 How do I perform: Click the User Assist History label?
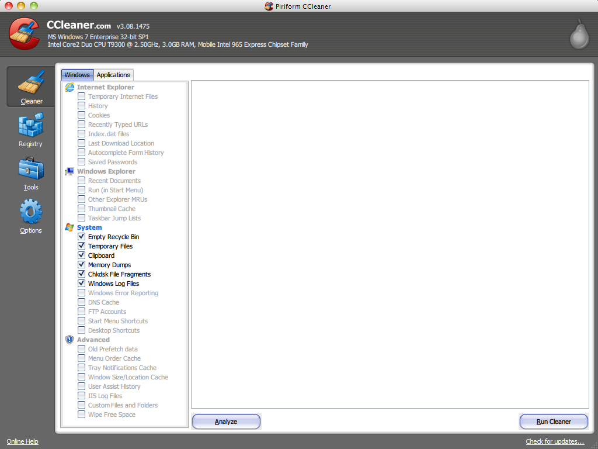(x=114, y=386)
